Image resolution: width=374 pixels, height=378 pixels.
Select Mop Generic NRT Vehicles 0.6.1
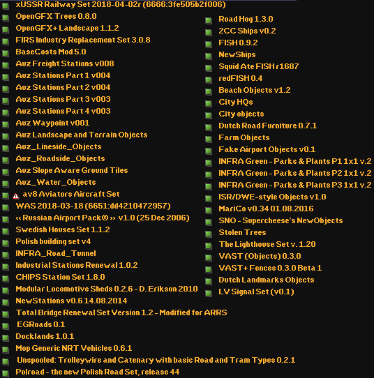[x=74, y=348]
